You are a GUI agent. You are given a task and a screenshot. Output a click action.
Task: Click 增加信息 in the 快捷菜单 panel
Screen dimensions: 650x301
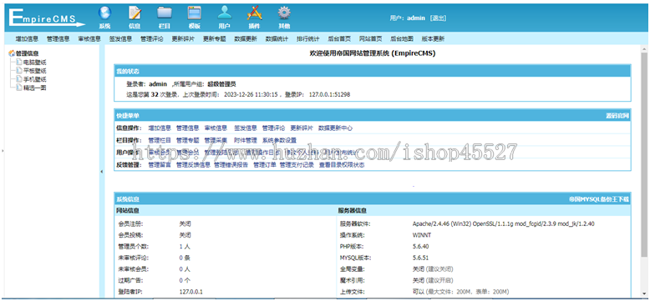point(160,128)
